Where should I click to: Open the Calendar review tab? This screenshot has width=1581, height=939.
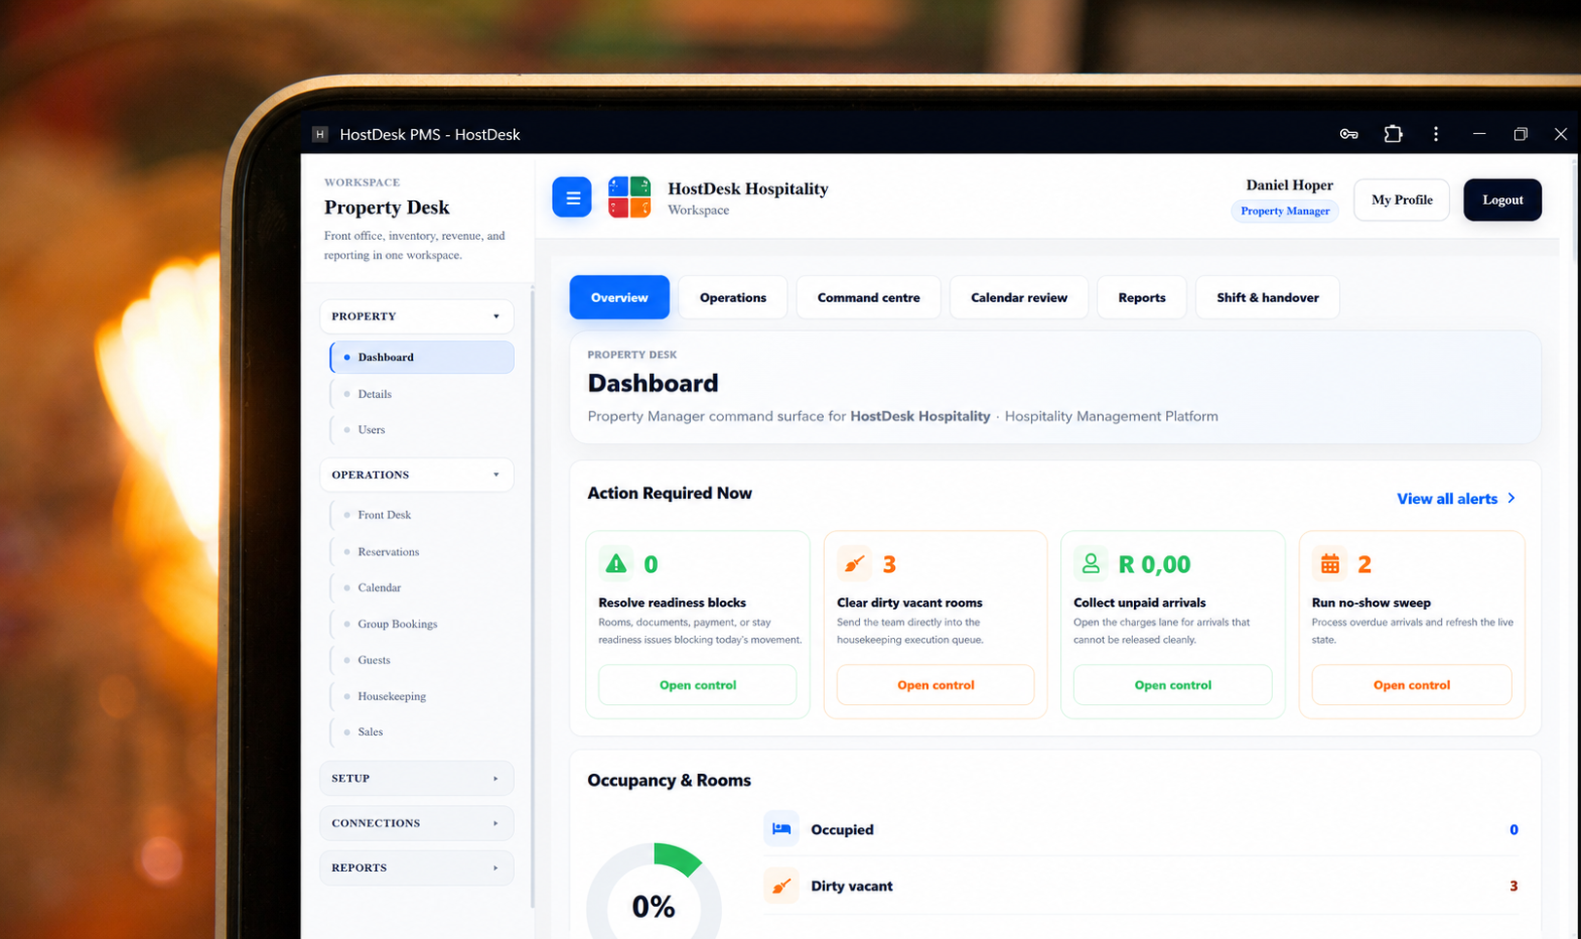(1018, 297)
